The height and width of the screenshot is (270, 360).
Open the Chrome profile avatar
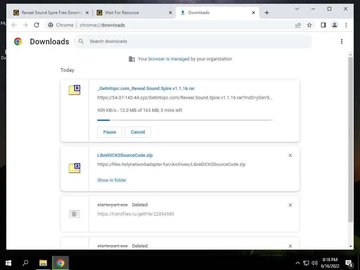[x=335, y=25]
